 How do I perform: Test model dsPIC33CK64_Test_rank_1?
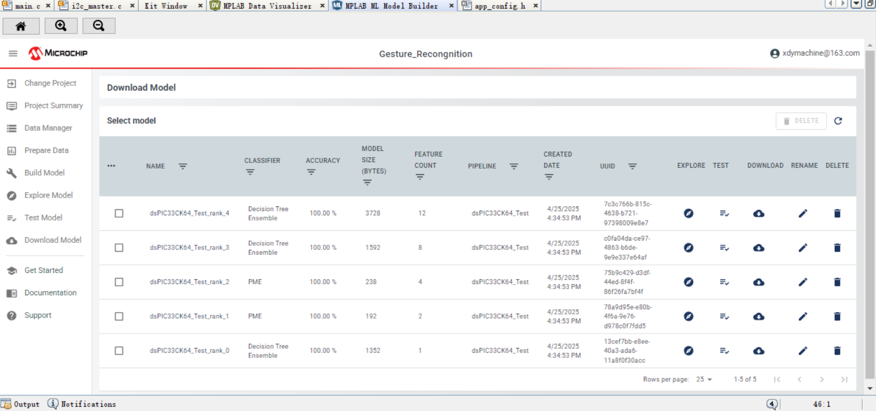[724, 316]
